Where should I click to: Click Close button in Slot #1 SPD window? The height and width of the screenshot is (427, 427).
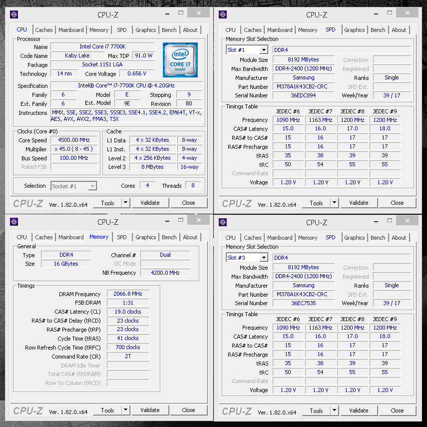pyautogui.click(x=398, y=203)
